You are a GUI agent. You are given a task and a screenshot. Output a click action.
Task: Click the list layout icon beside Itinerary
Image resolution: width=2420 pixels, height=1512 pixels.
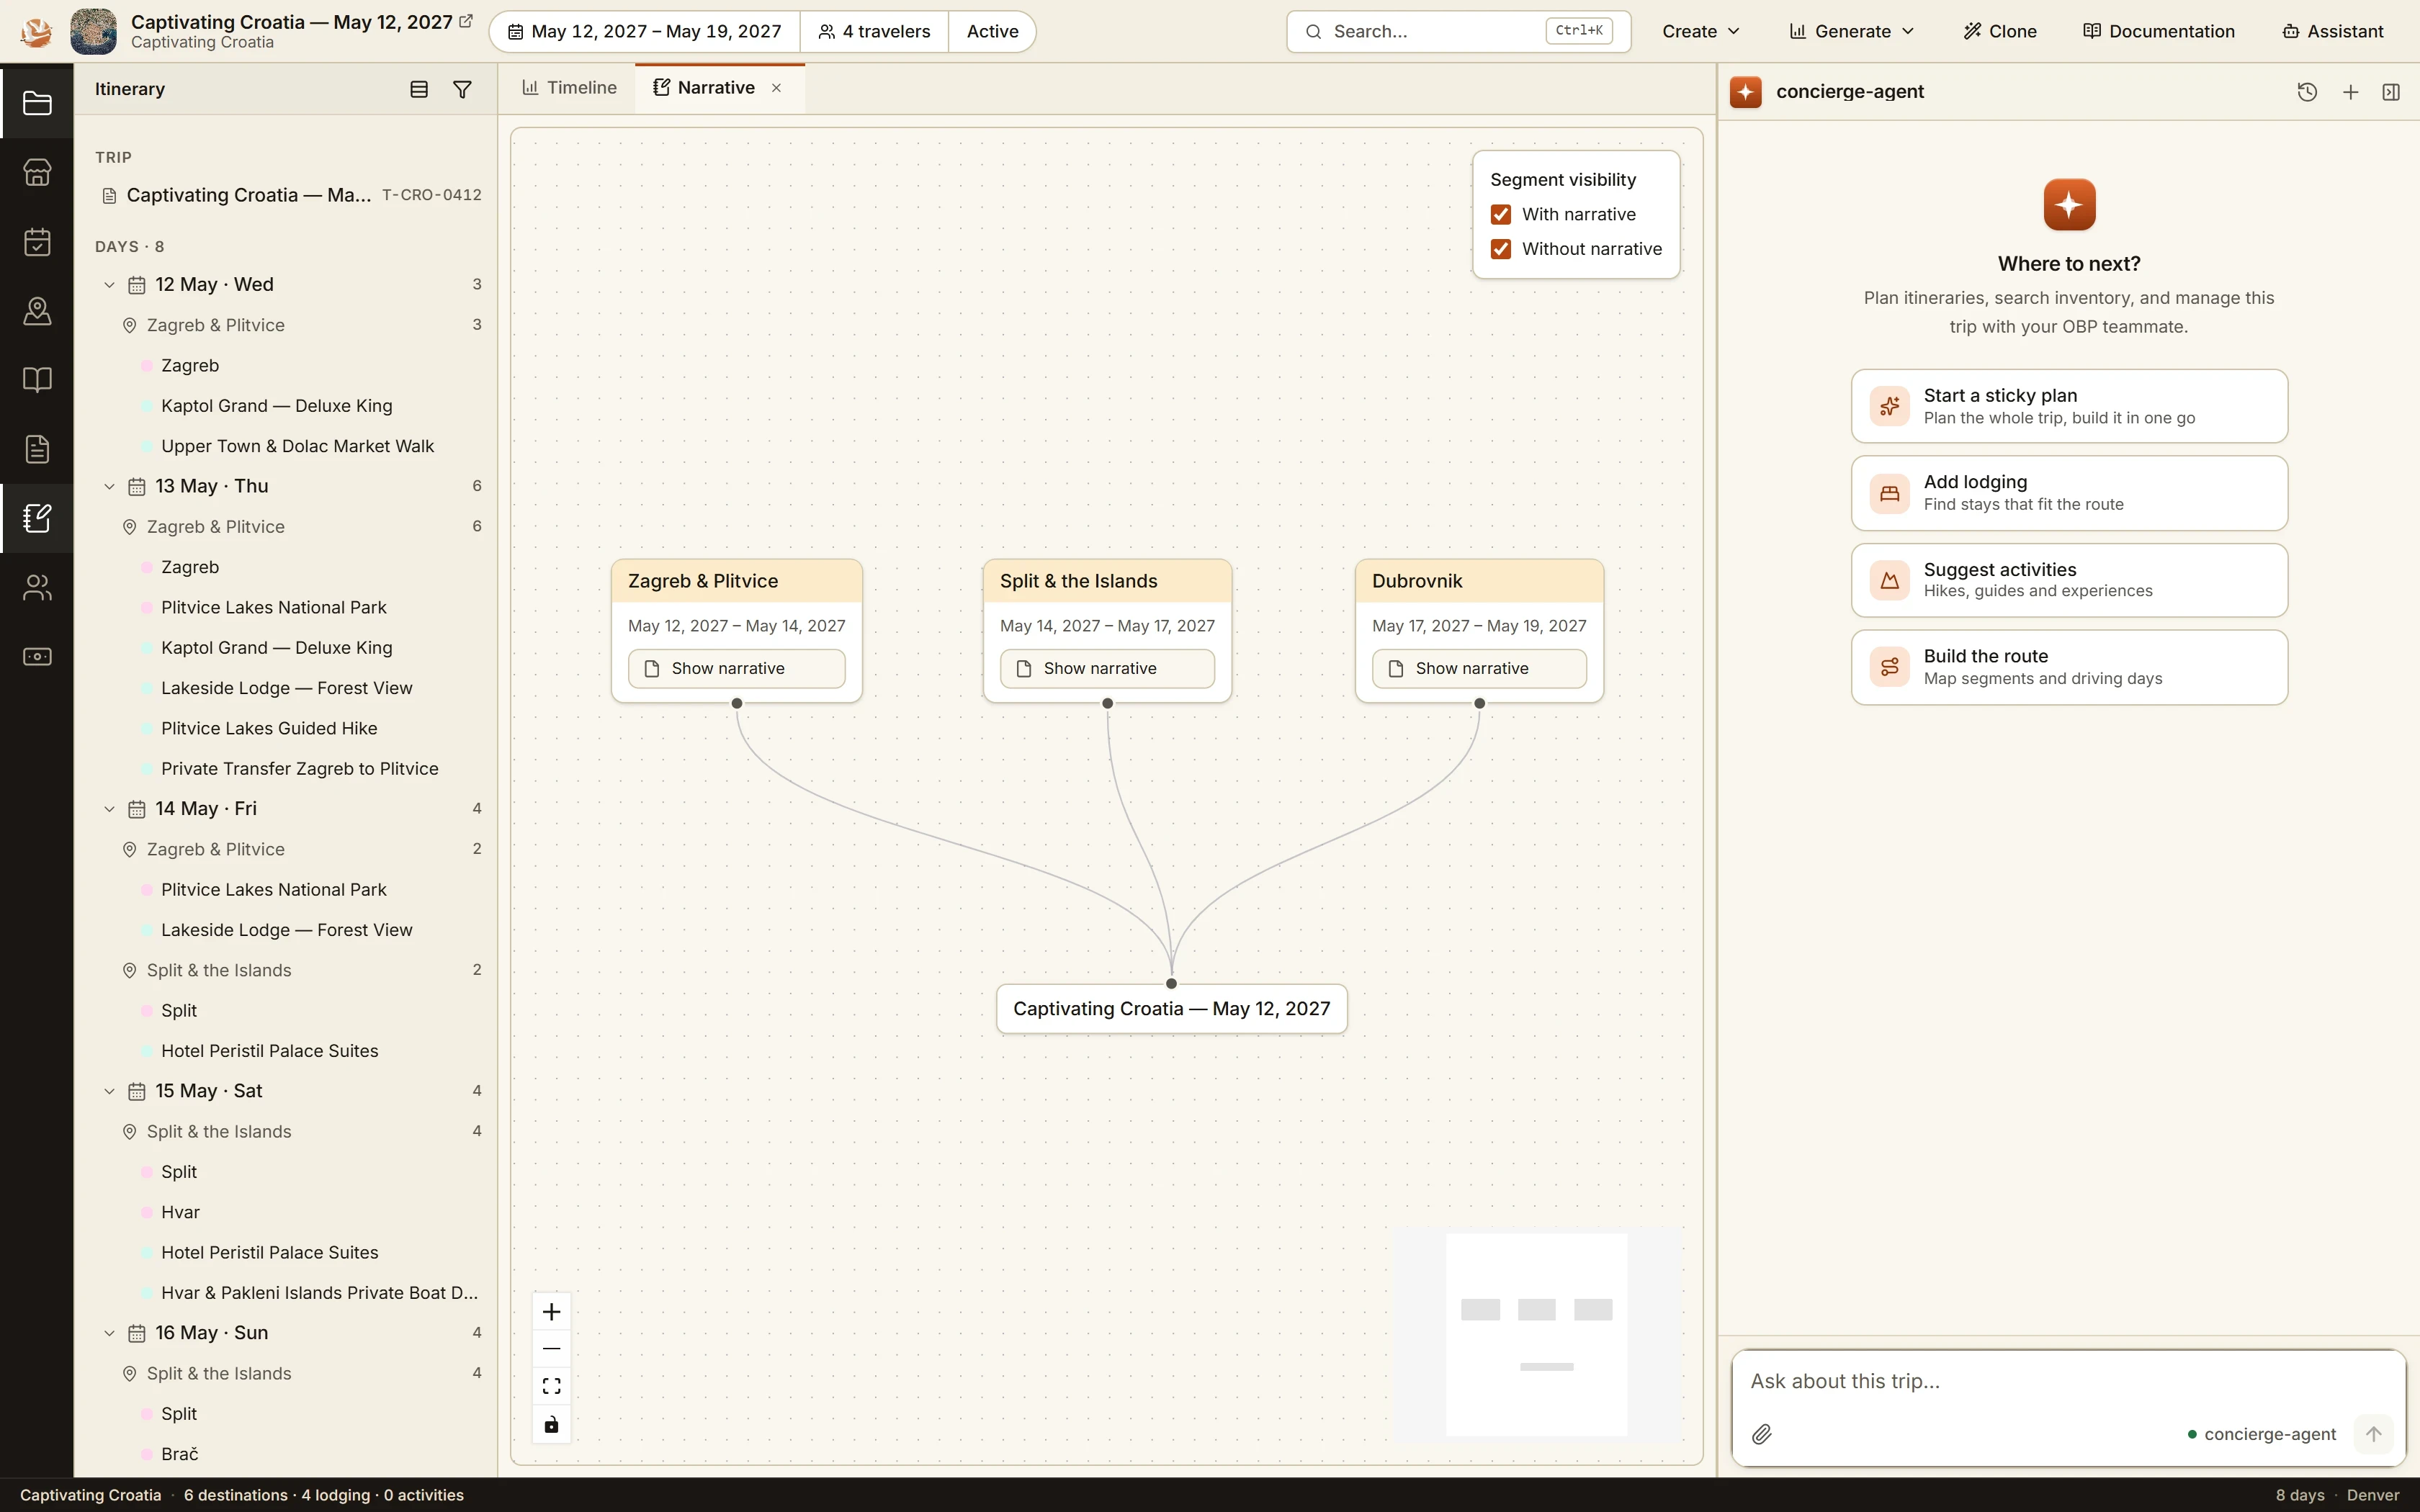coord(419,89)
